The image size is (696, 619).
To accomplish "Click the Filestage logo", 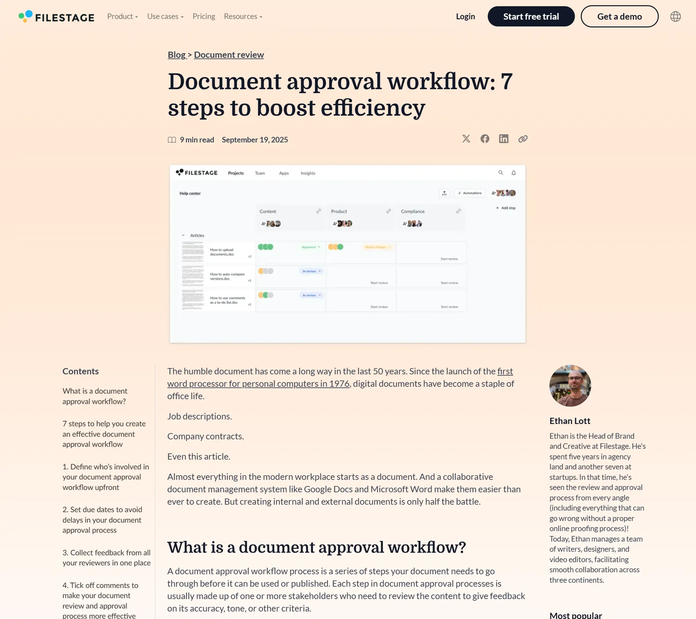I will pyautogui.click(x=56, y=17).
